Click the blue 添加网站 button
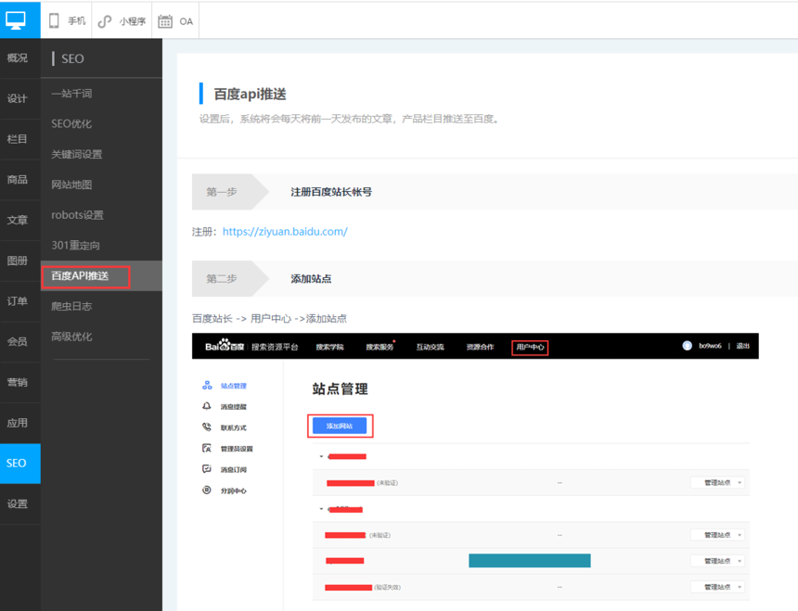The image size is (798, 611). (x=340, y=426)
